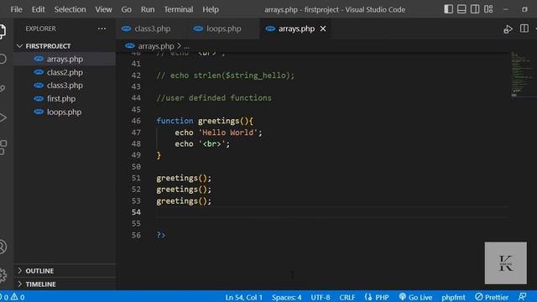The image size is (537, 302).
Task: Click CRLF line ending selector
Action: [347, 297]
